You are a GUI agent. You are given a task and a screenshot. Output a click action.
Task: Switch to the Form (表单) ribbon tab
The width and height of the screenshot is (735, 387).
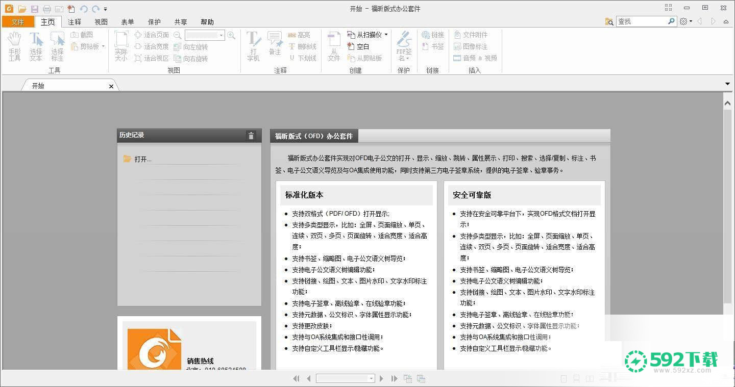coord(128,22)
